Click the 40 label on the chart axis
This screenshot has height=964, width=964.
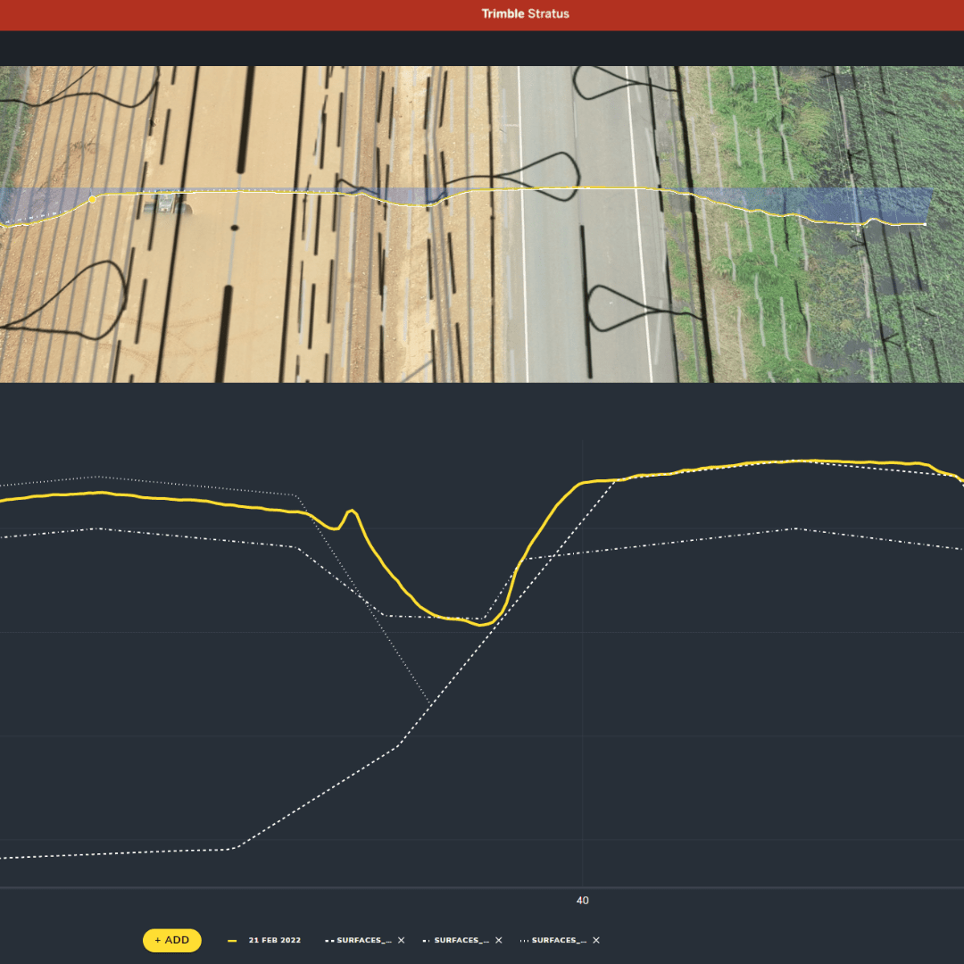[x=582, y=901]
